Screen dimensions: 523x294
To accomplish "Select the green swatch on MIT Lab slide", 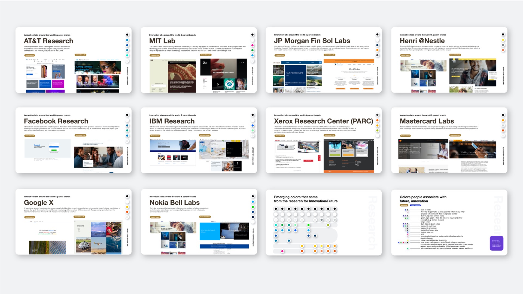I will click(x=253, y=50).
